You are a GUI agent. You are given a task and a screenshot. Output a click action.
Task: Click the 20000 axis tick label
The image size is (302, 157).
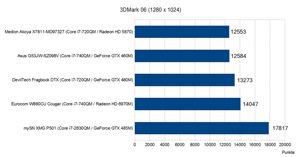285,144
